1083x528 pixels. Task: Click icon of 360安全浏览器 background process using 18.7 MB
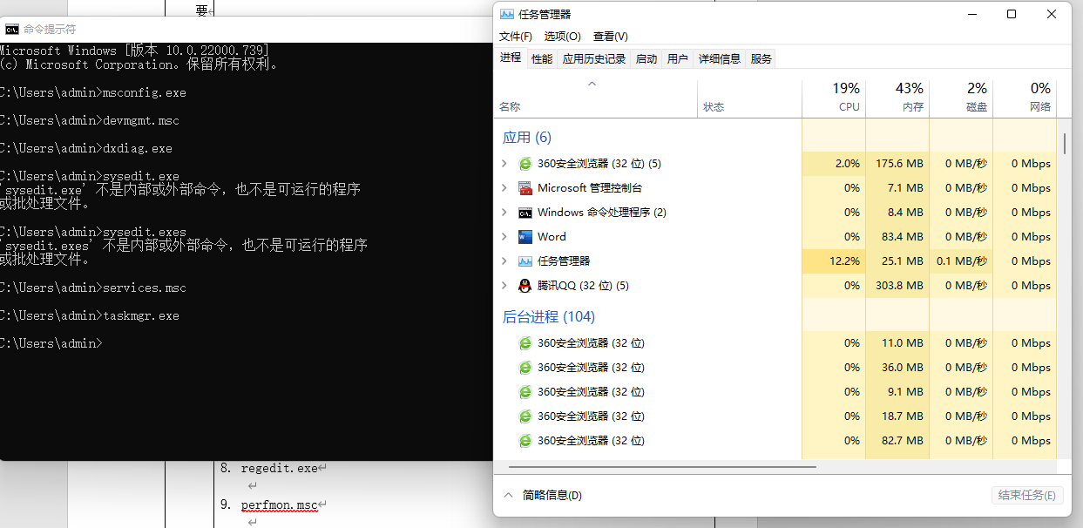pyautogui.click(x=525, y=416)
